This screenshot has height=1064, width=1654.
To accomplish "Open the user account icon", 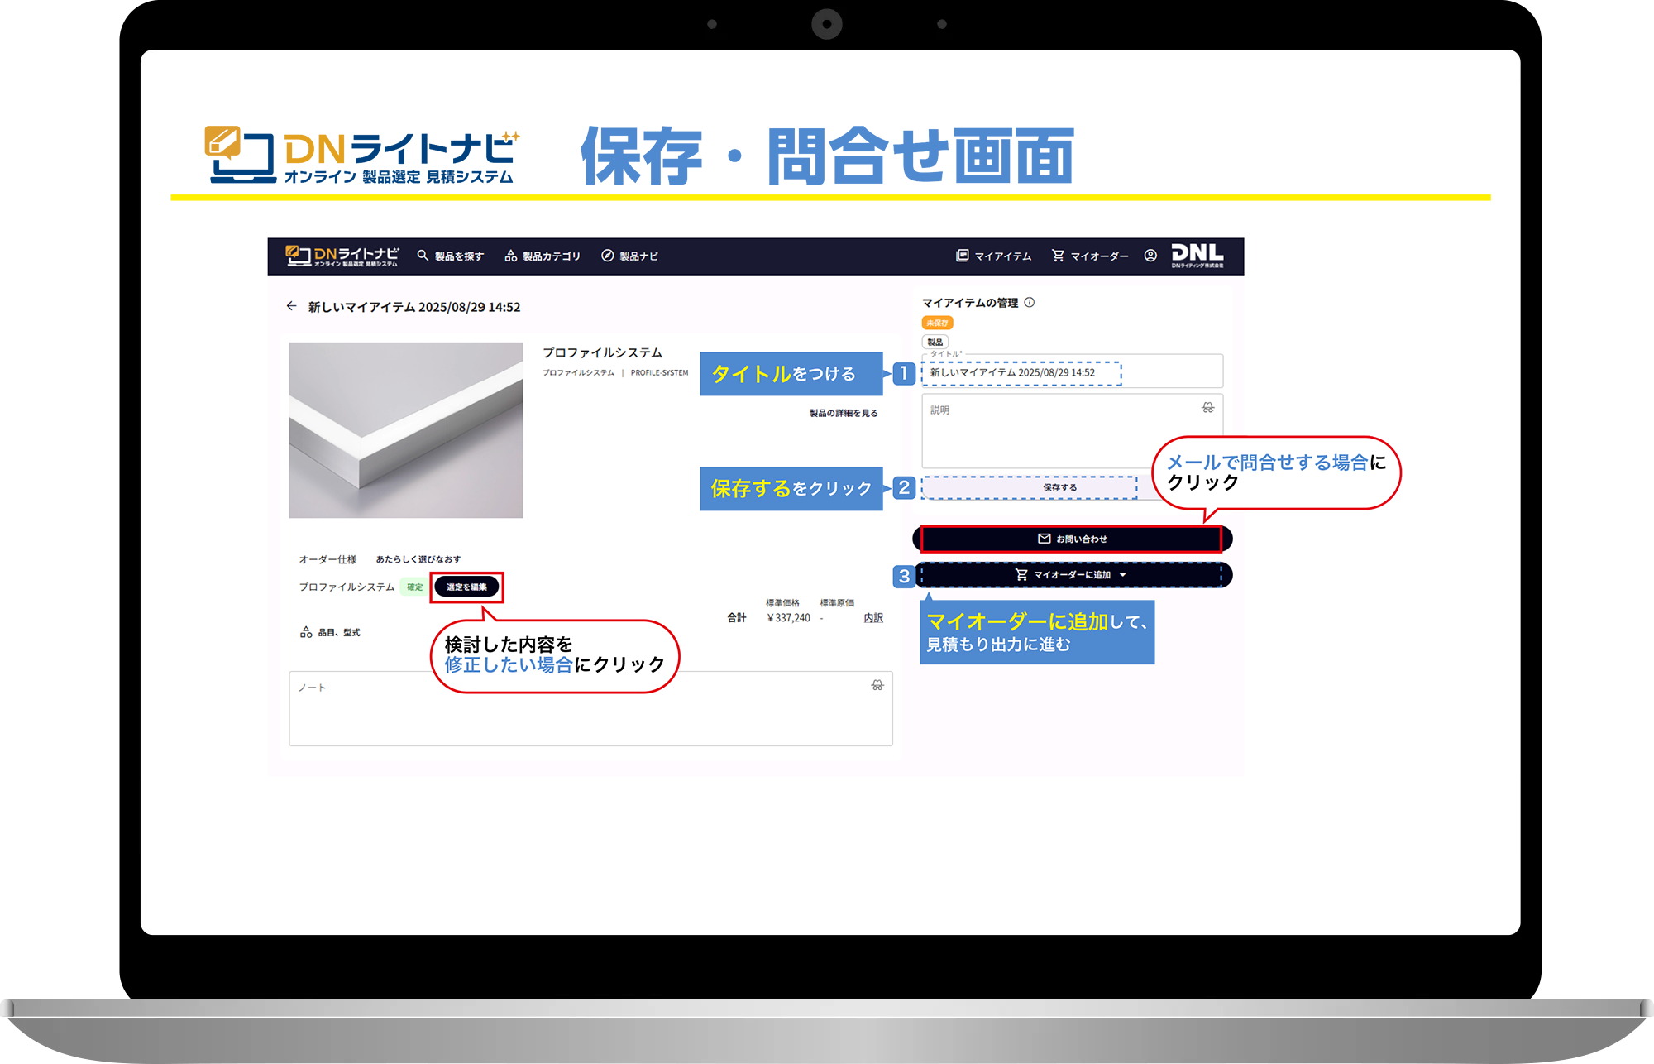I will [x=1150, y=256].
